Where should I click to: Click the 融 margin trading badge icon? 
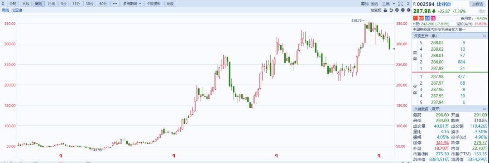427,18
